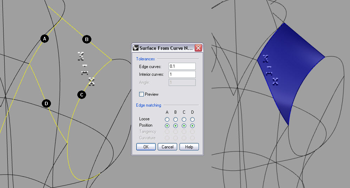Click the Curvature row label

coord(147,138)
